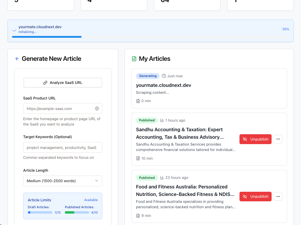Click the document icon next to 0 min

138,101
